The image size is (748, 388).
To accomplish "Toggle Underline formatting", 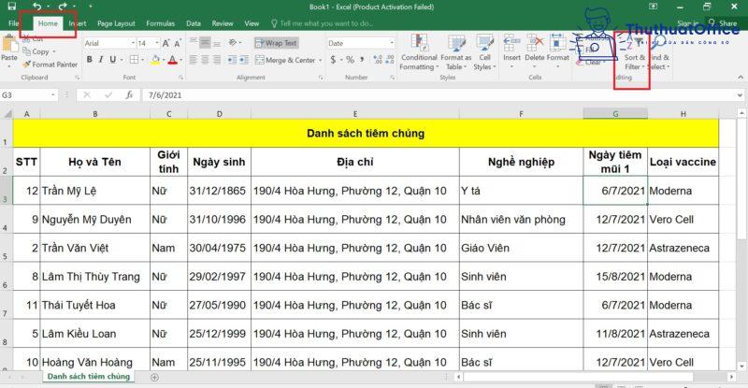I will pos(113,60).
